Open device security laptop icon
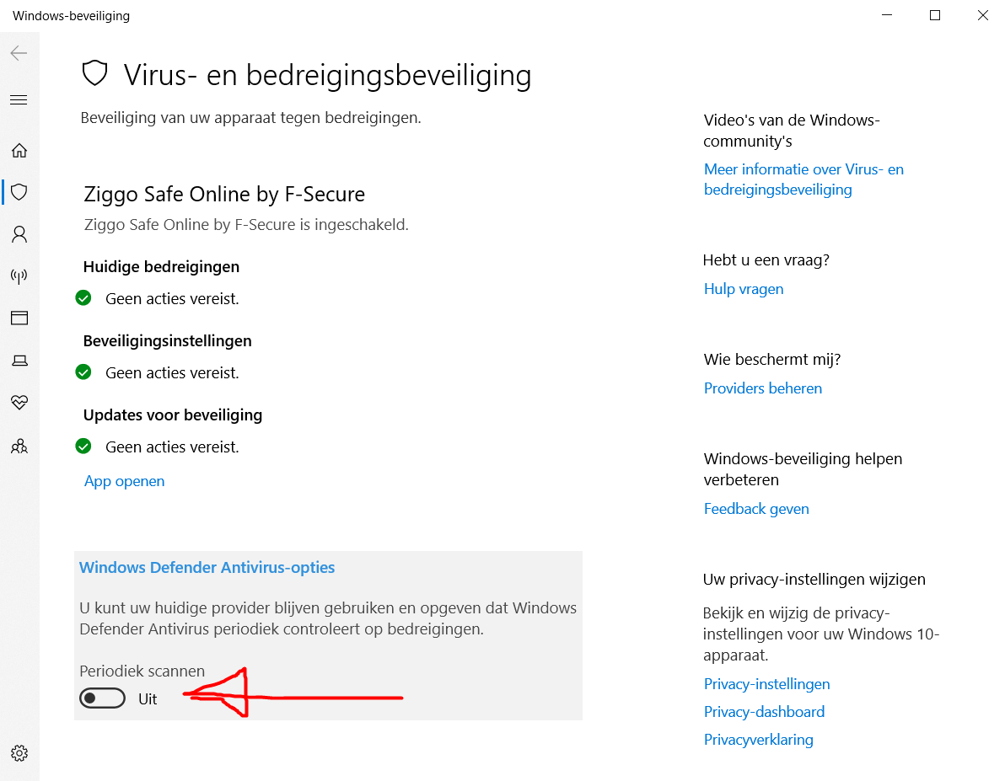This screenshot has width=1005, height=781. coord(19,361)
